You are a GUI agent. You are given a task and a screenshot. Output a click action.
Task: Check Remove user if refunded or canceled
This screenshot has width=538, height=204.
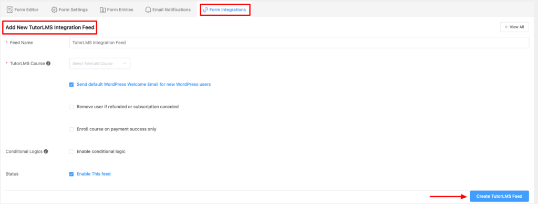pos(71,107)
